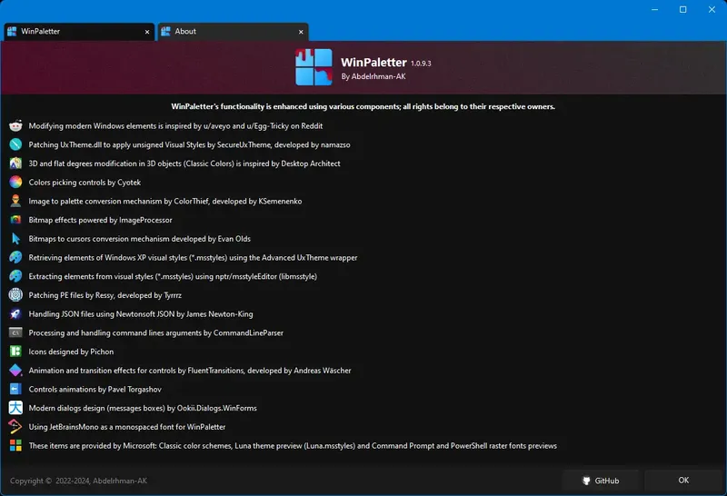Image resolution: width=727 pixels, height=496 pixels.
Task: Click the Ressy icon beside Patching PE files
Action: click(15, 295)
